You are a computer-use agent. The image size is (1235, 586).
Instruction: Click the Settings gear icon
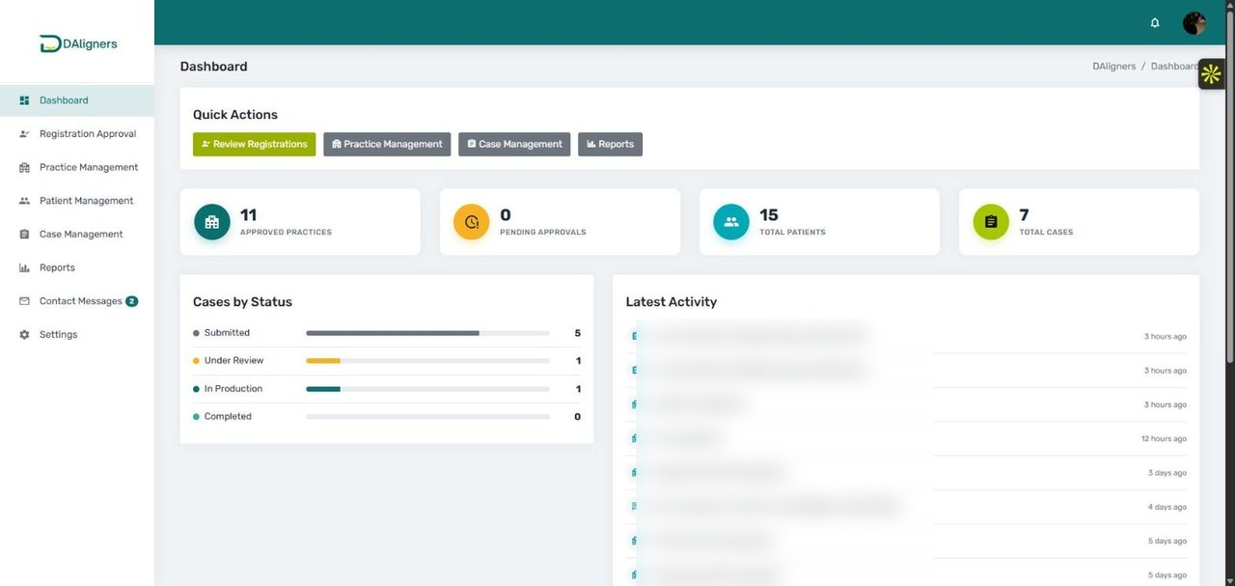(24, 335)
